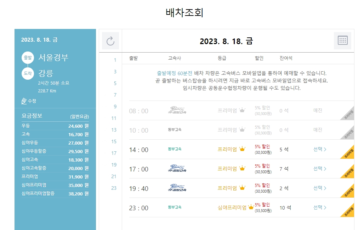Viewport: 364px width, 230px height.
Task: Click bus company logo on 19:40 row
Action: 177,188
